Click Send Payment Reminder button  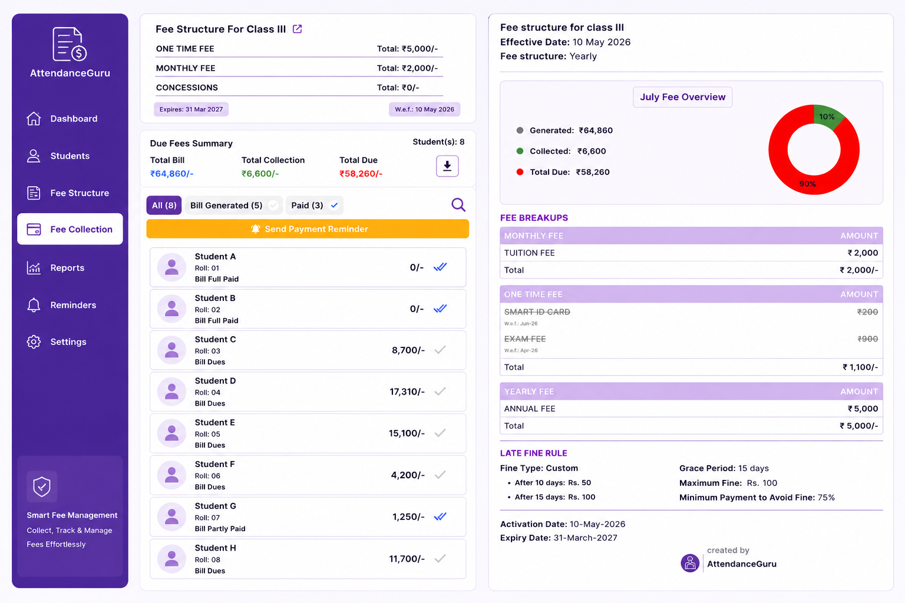pyautogui.click(x=308, y=229)
